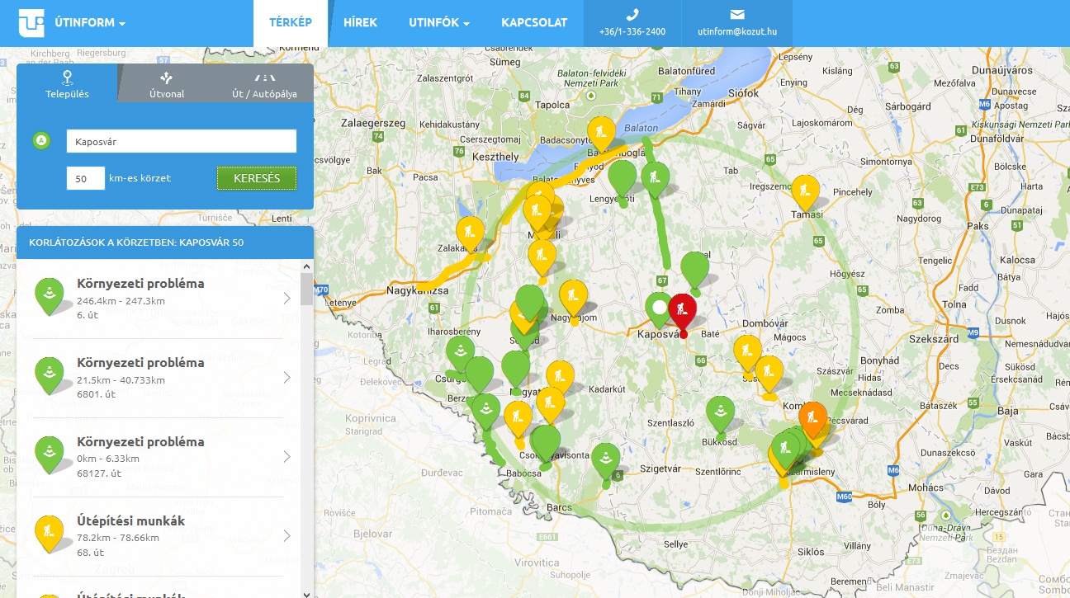Open the ÚTINFORM dropdown menu

(x=90, y=23)
